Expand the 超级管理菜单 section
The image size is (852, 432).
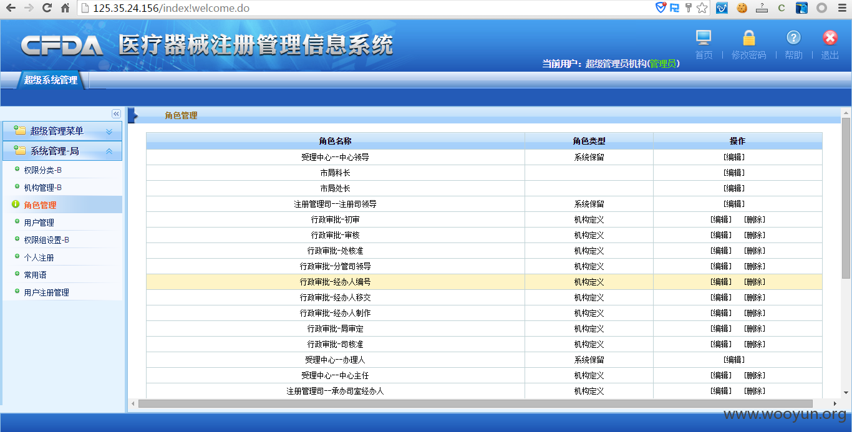pos(62,131)
